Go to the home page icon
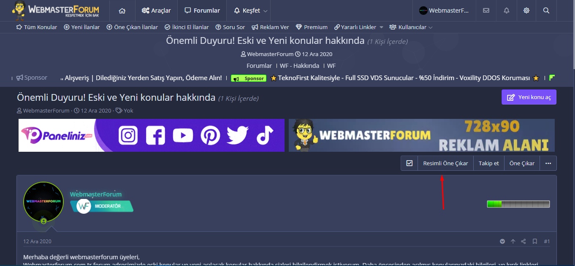 (x=122, y=11)
